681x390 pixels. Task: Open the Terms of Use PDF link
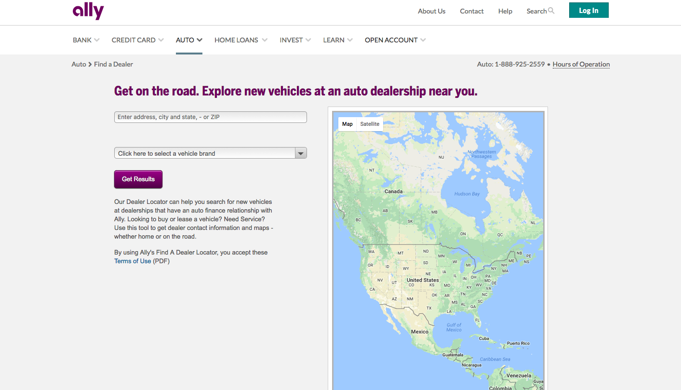pos(133,261)
